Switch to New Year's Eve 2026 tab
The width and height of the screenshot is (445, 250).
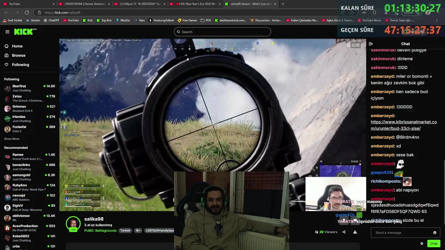196,4
